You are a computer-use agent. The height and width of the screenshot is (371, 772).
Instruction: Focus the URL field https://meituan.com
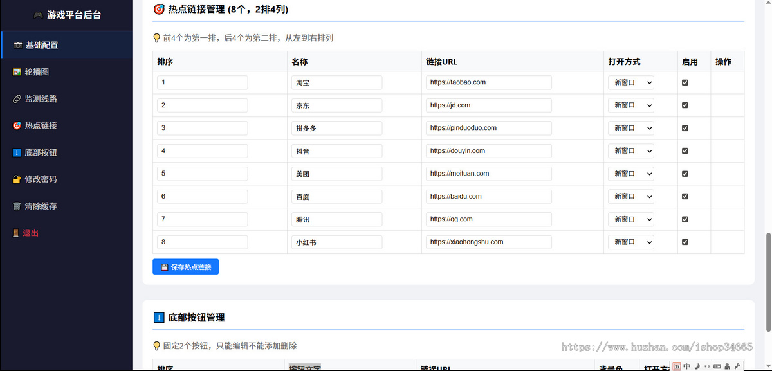[488, 174]
